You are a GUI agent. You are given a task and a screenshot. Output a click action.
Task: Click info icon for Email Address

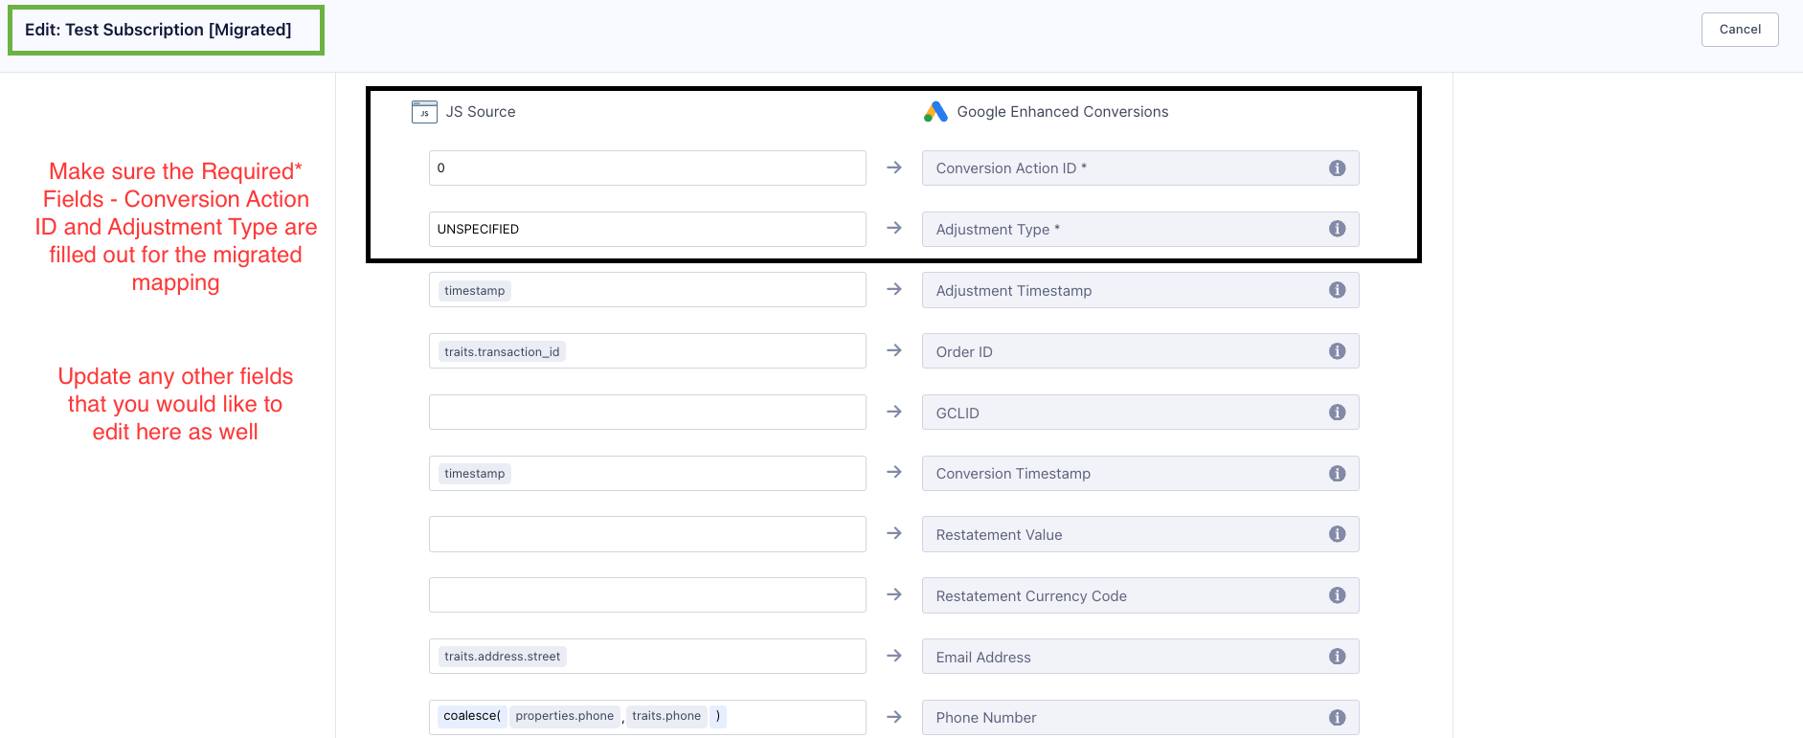[x=1338, y=657]
